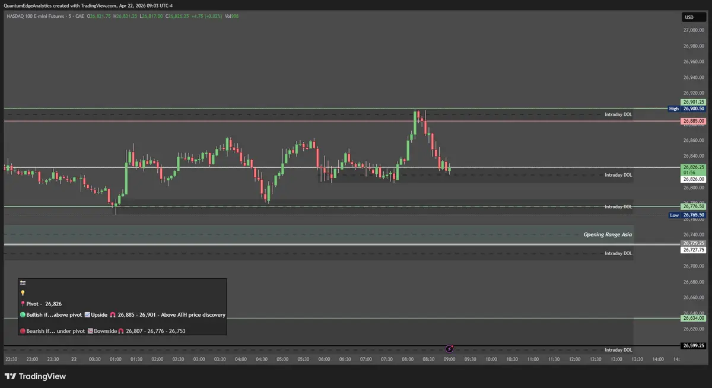This screenshot has height=388, width=712.
Task: Click the 26,960.00 price axis label
Action: point(694,62)
